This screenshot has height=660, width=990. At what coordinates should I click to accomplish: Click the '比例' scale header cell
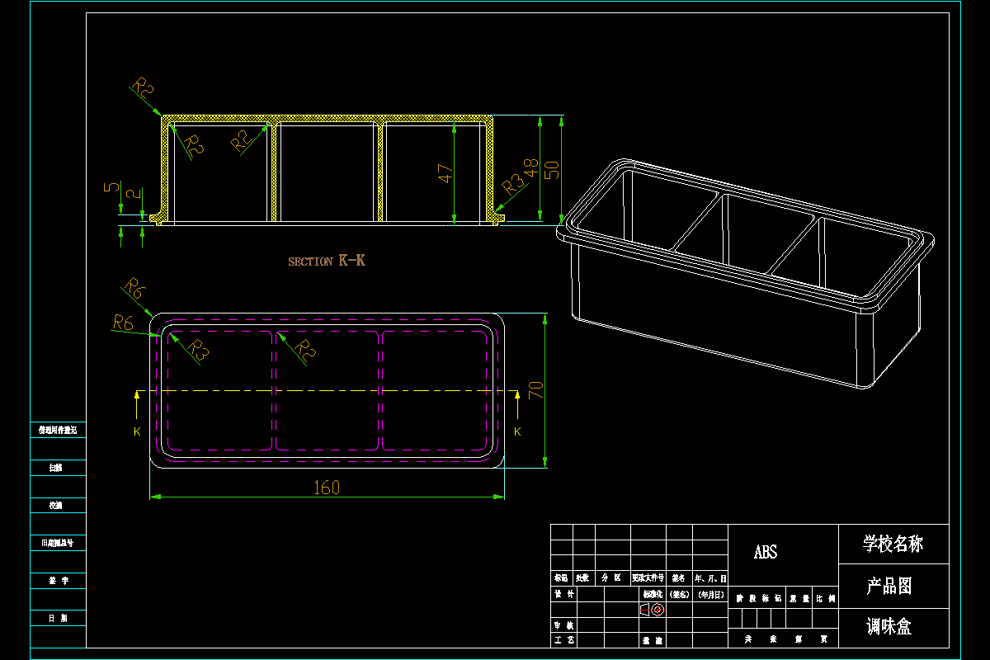tap(825, 599)
